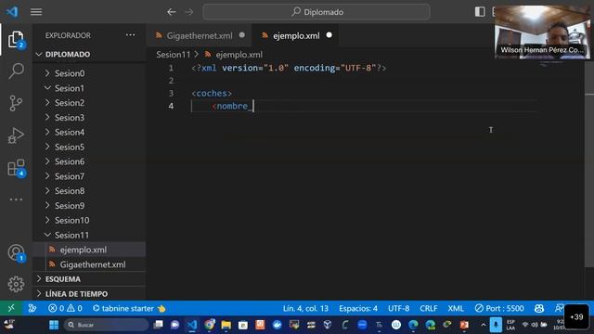
Task: Open the Extensions view
Action: [16, 168]
